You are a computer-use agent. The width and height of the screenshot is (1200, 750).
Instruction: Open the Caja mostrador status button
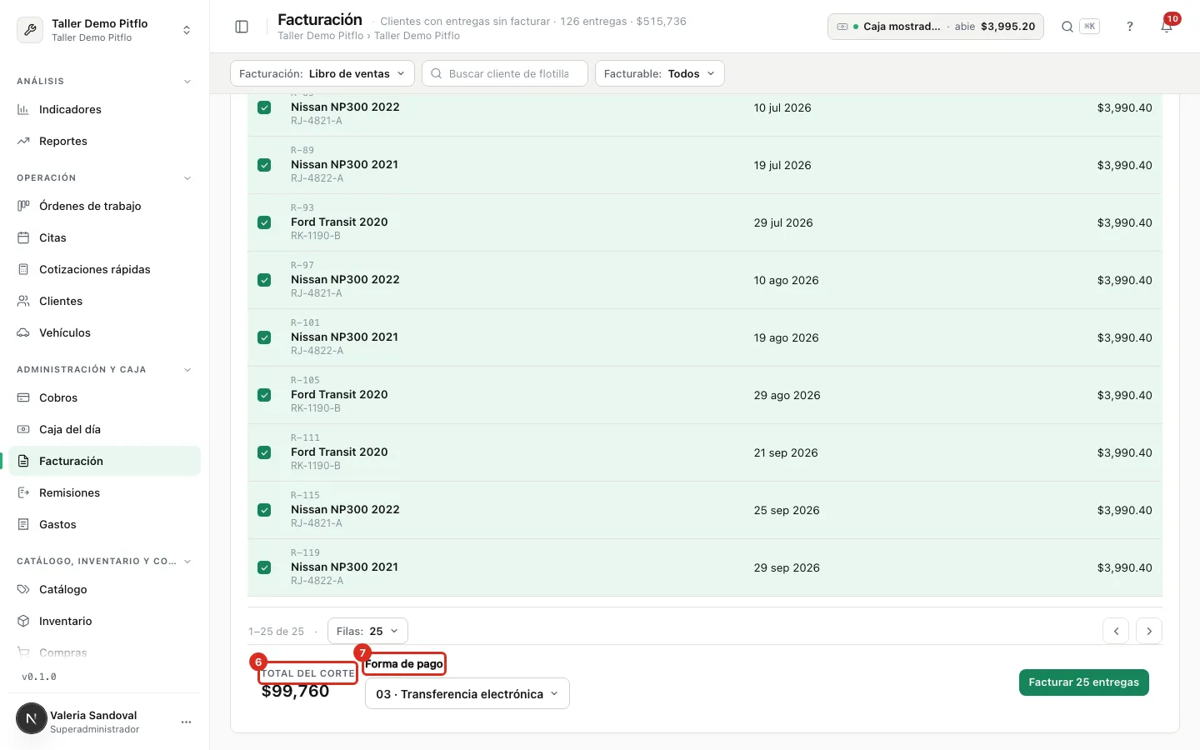point(936,27)
